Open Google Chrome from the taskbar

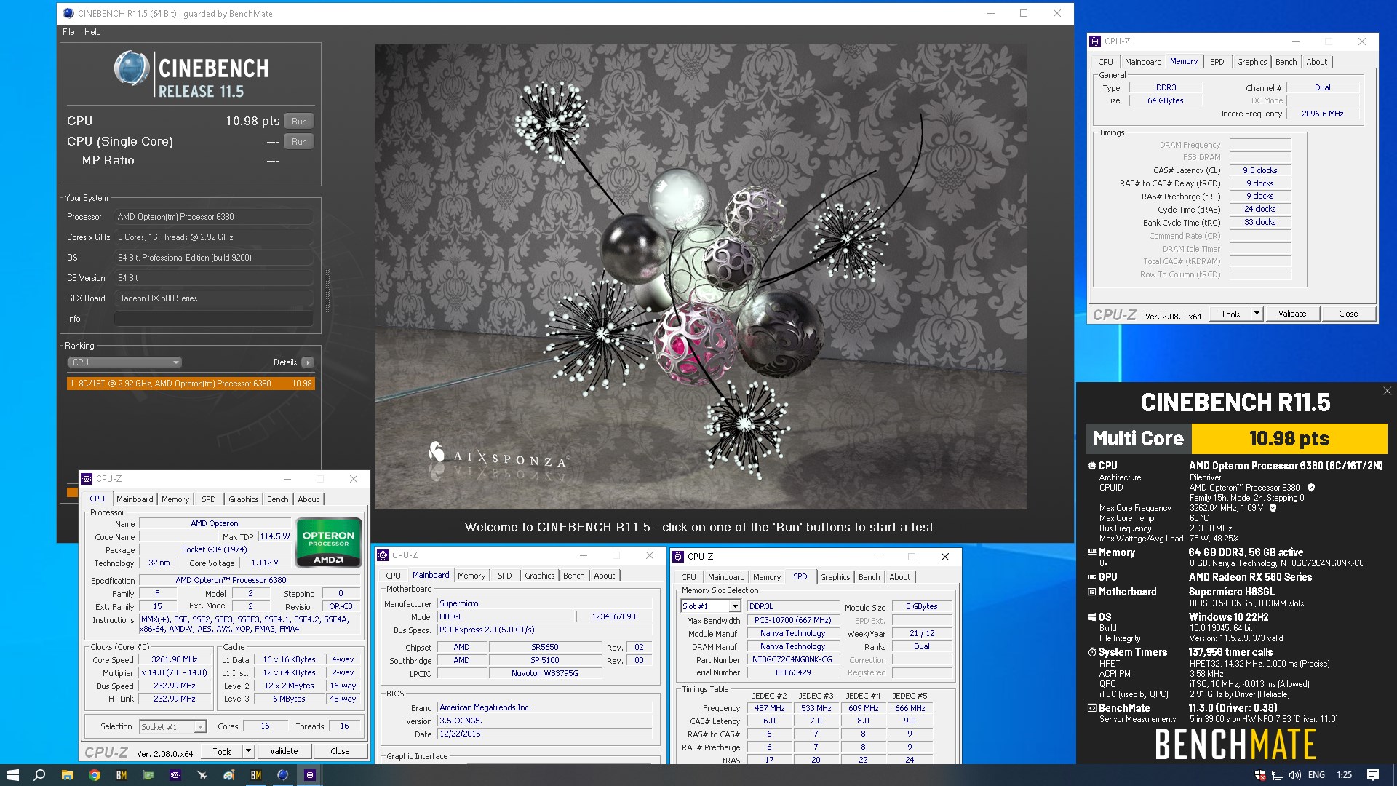95,775
